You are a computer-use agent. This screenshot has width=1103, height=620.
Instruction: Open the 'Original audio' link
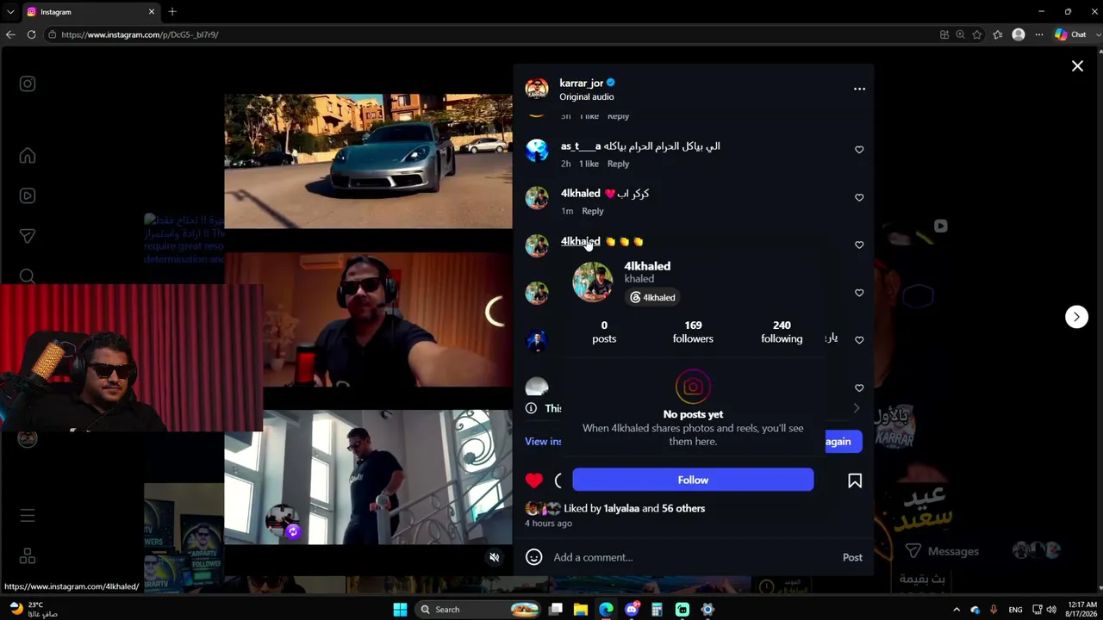coord(587,97)
